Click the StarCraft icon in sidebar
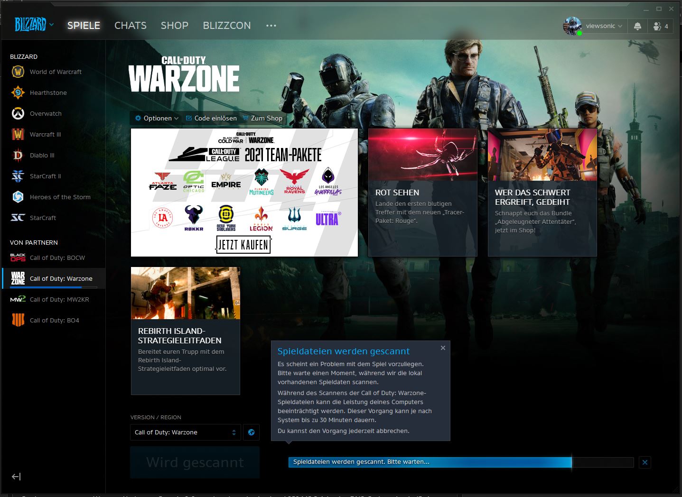 tap(18, 218)
